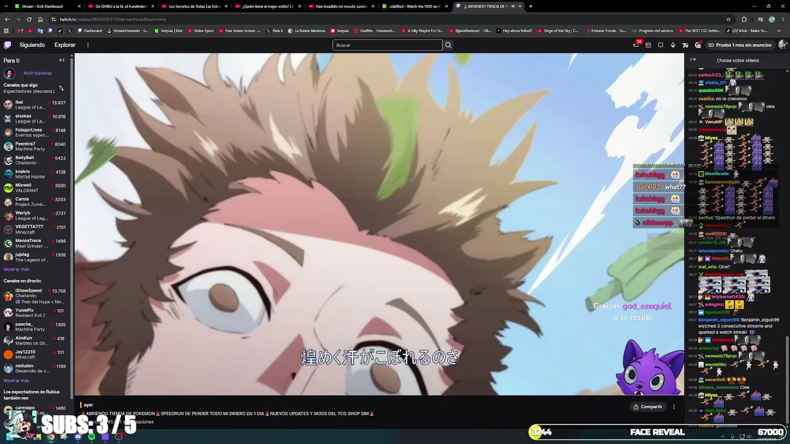Open the Explorar navigation link
This screenshot has width=790, height=444.
pyautogui.click(x=65, y=45)
